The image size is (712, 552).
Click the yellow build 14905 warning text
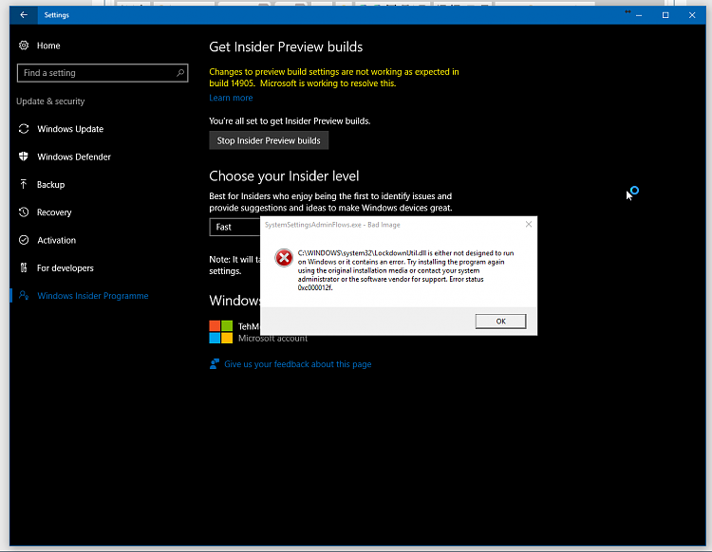tap(334, 78)
